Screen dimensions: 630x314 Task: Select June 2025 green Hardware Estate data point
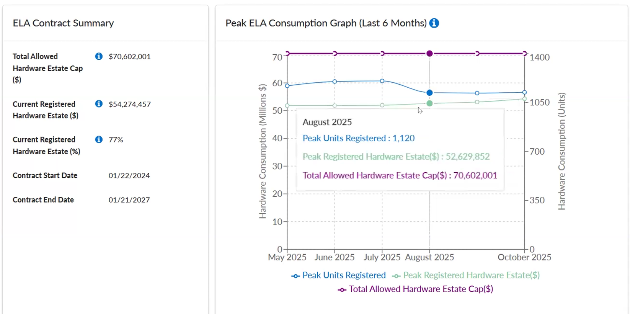click(335, 106)
